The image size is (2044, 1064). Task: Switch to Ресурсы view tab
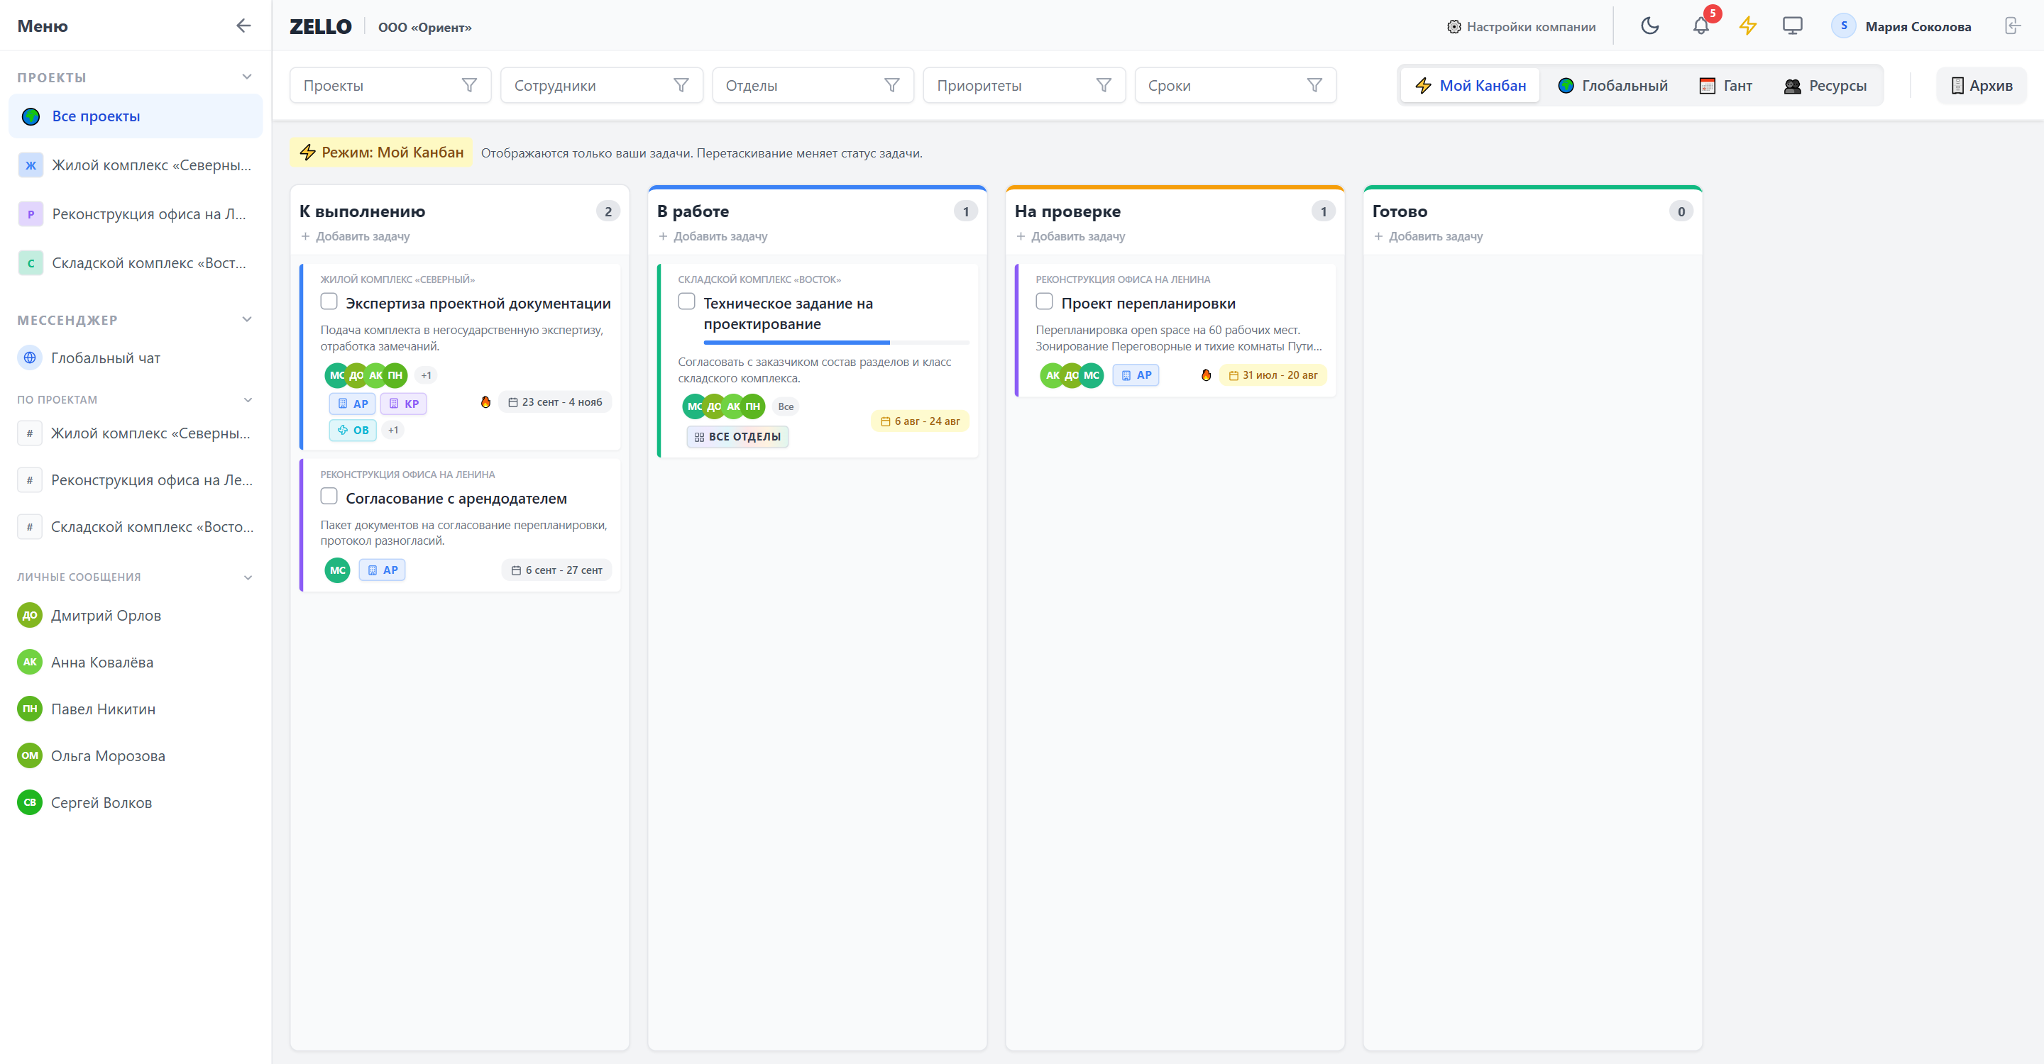[x=1825, y=85]
